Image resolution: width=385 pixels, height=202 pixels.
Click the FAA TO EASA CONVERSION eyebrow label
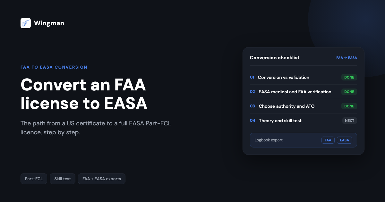(54, 67)
